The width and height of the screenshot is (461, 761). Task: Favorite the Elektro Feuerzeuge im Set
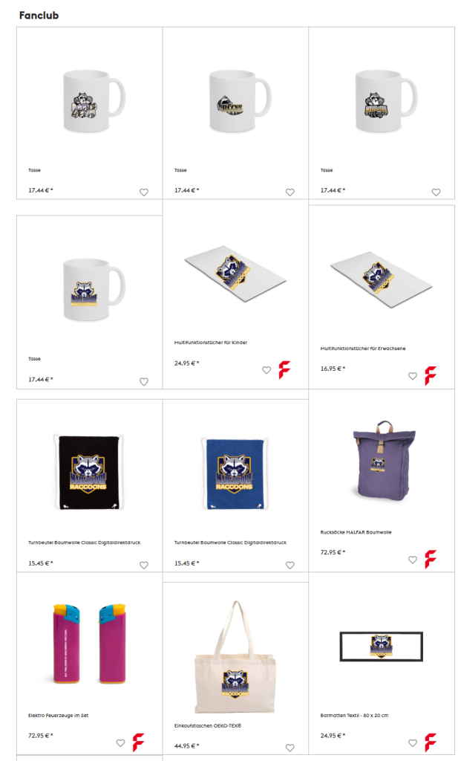[121, 742]
